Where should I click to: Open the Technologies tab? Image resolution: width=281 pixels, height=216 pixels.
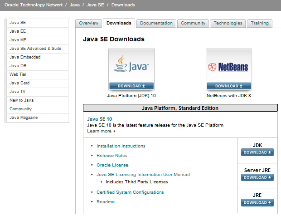(x=228, y=23)
